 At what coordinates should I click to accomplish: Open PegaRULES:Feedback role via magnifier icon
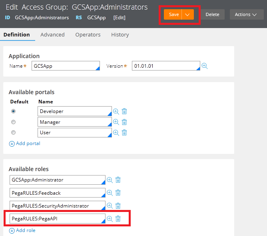(x=110, y=193)
